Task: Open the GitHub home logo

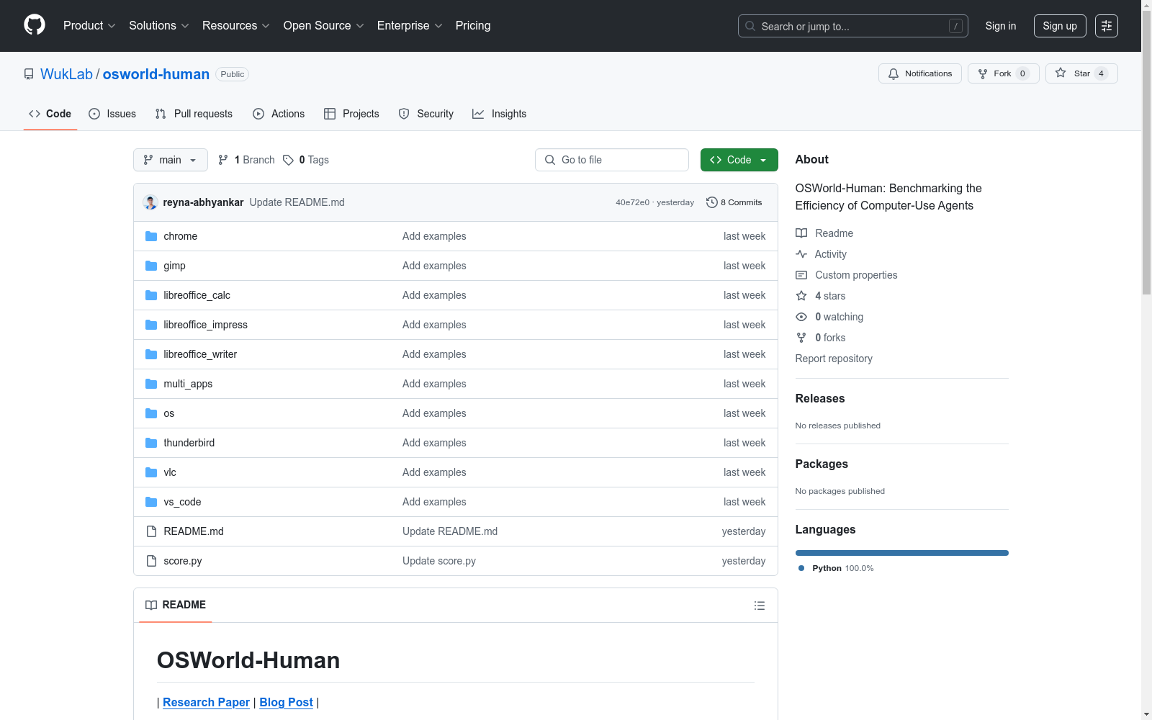Action: tap(35, 25)
